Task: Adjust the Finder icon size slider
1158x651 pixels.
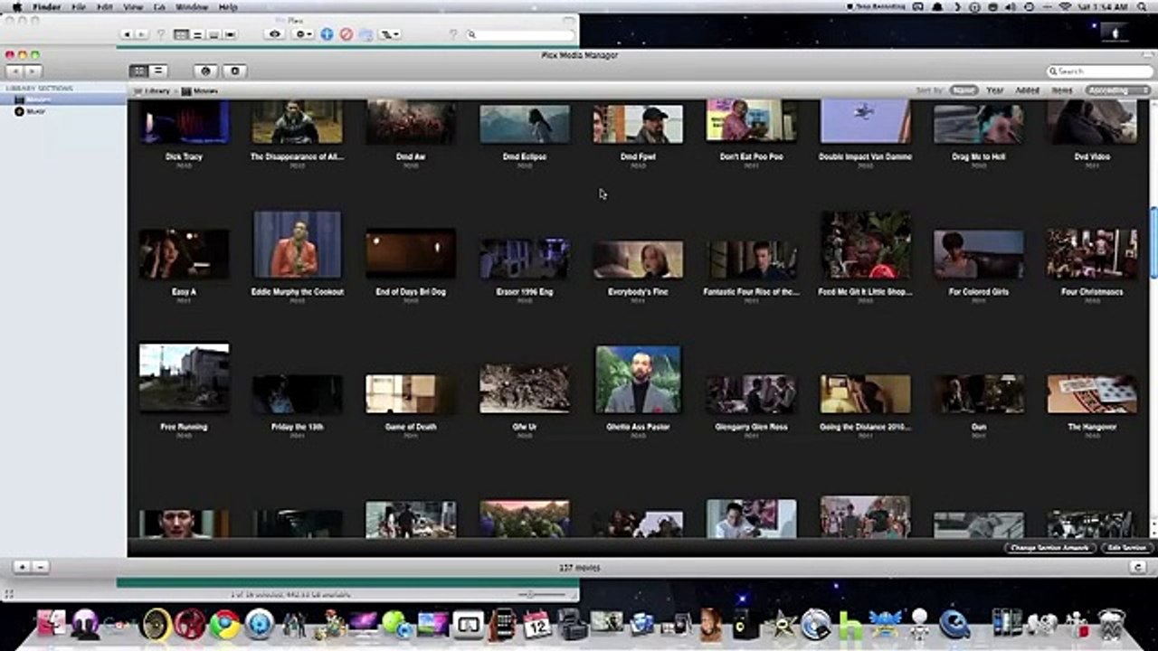Action: [x=532, y=594]
